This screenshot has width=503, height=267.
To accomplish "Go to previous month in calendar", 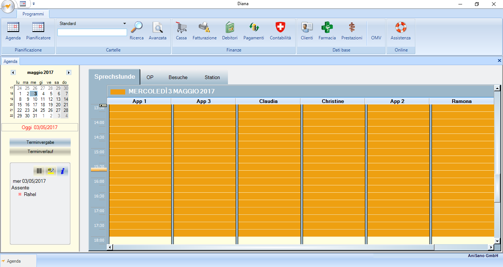I will coord(13,72).
